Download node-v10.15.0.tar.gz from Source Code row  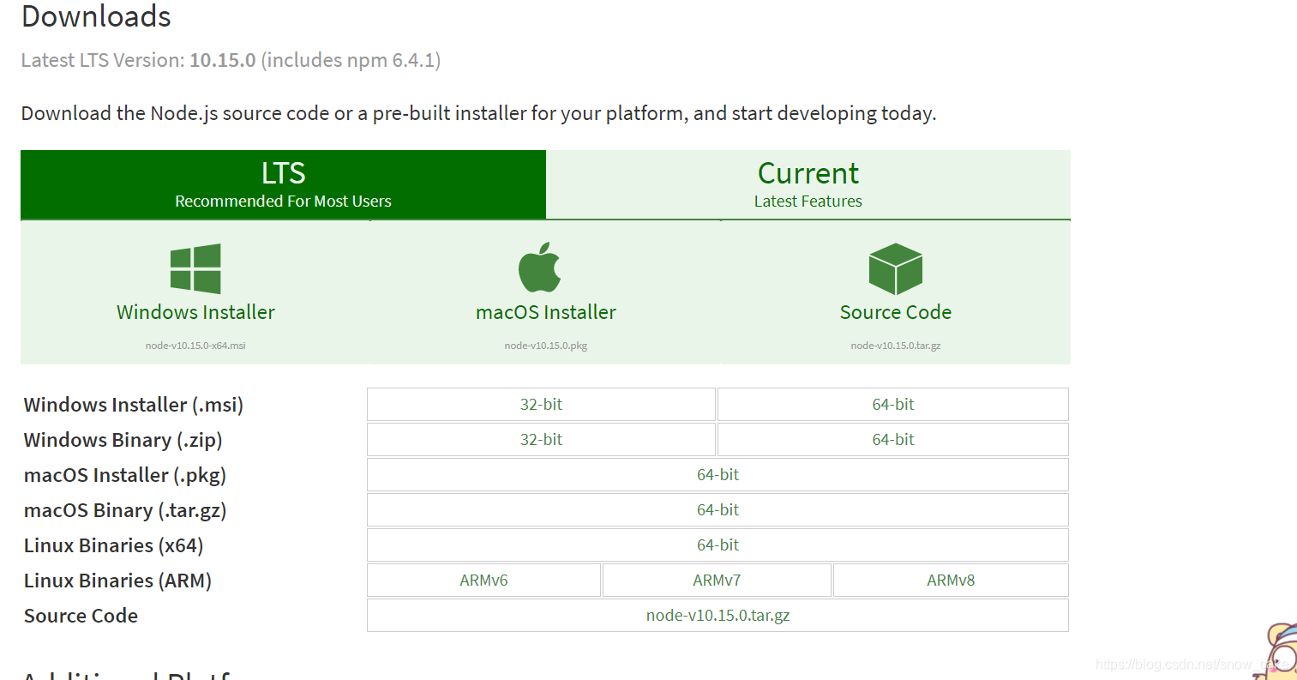718,615
